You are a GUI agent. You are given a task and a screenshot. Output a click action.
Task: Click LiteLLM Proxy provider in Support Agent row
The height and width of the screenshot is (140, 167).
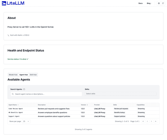[100, 116]
